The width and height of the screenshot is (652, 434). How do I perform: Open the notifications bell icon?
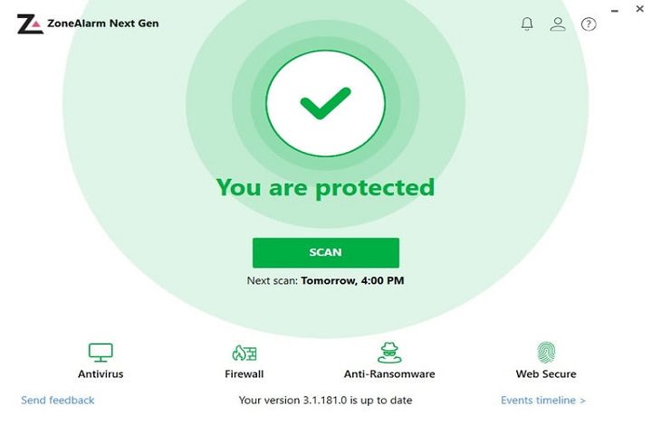coord(527,24)
